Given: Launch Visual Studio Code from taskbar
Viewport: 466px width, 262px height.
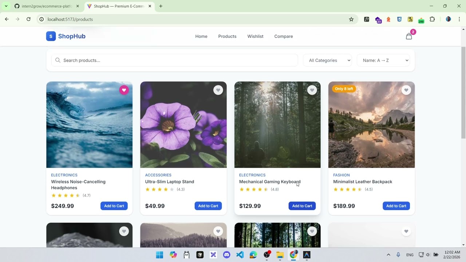Looking at the screenshot, I should (240, 255).
